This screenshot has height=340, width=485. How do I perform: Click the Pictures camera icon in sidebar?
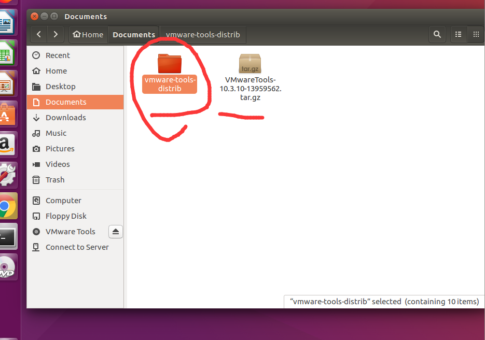pos(36,149)
